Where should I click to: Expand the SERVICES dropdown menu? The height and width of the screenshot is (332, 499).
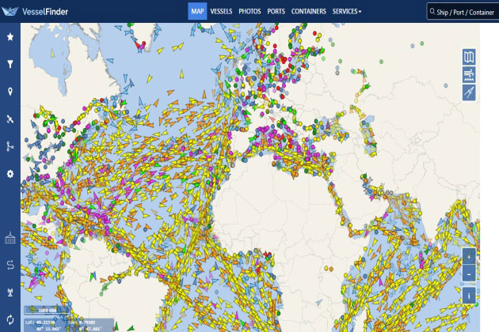coord(347,12)
